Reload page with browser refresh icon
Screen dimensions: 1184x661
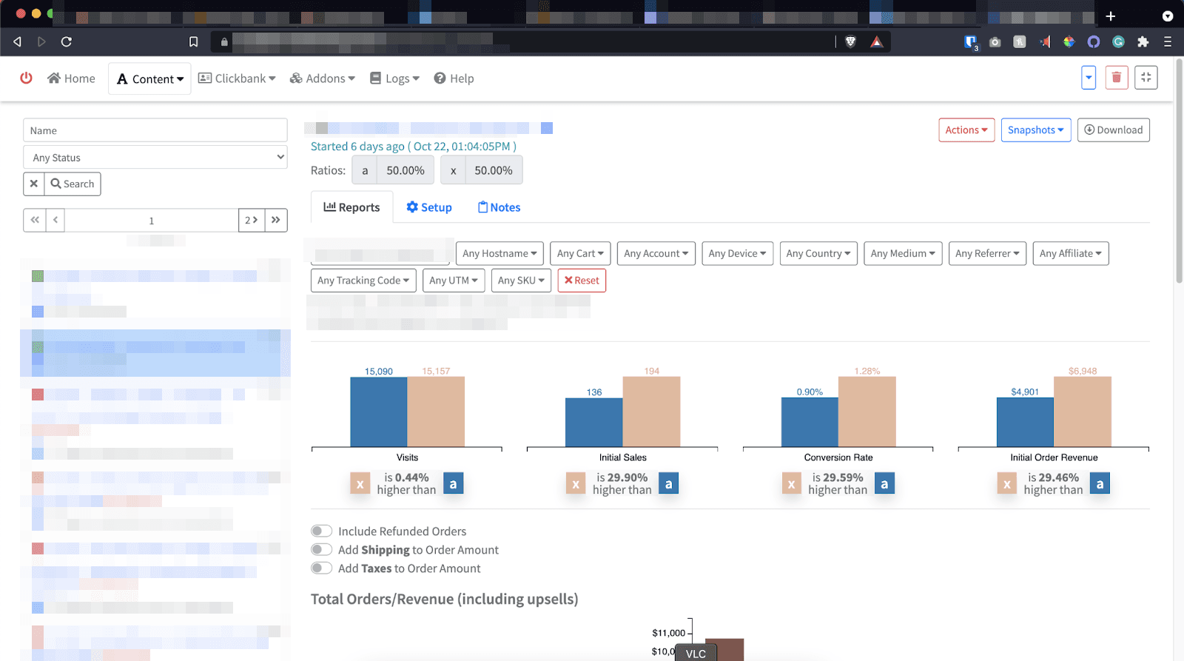[x=67, y=42]
